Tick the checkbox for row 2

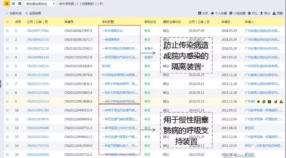7,39
